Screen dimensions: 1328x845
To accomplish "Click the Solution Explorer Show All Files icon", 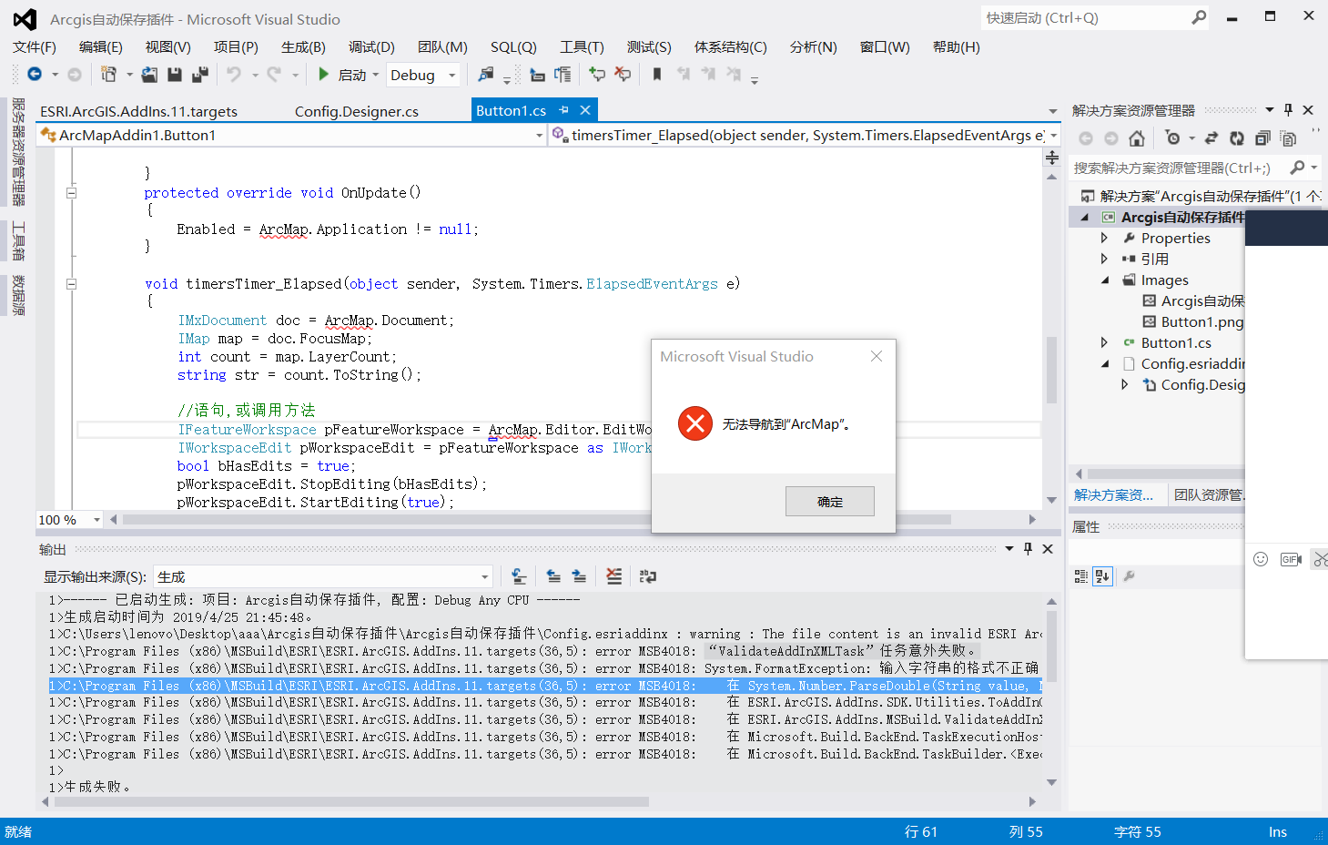I will (x=1288, y=138).
